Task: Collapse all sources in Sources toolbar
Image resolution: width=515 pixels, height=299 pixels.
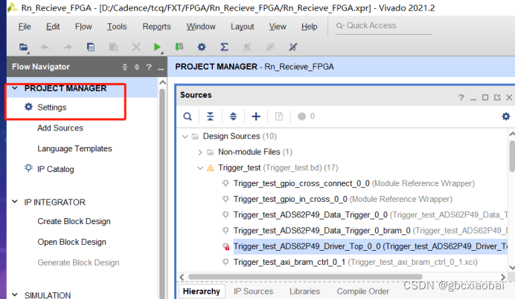Action: [x=210, y=116]
